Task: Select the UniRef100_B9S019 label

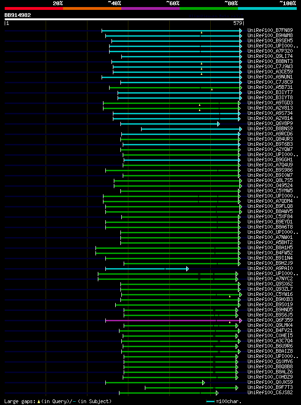Action: click(270, 304)
